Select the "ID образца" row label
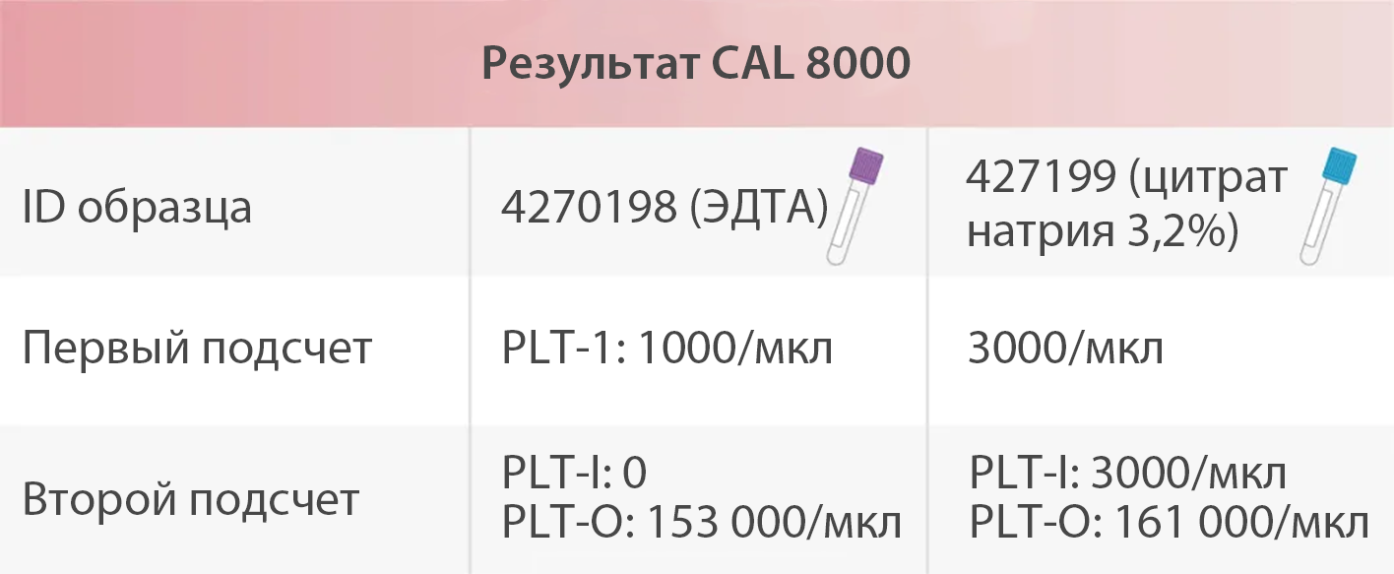This screenshot has width=1394, height=574. (x=138, y=208)
